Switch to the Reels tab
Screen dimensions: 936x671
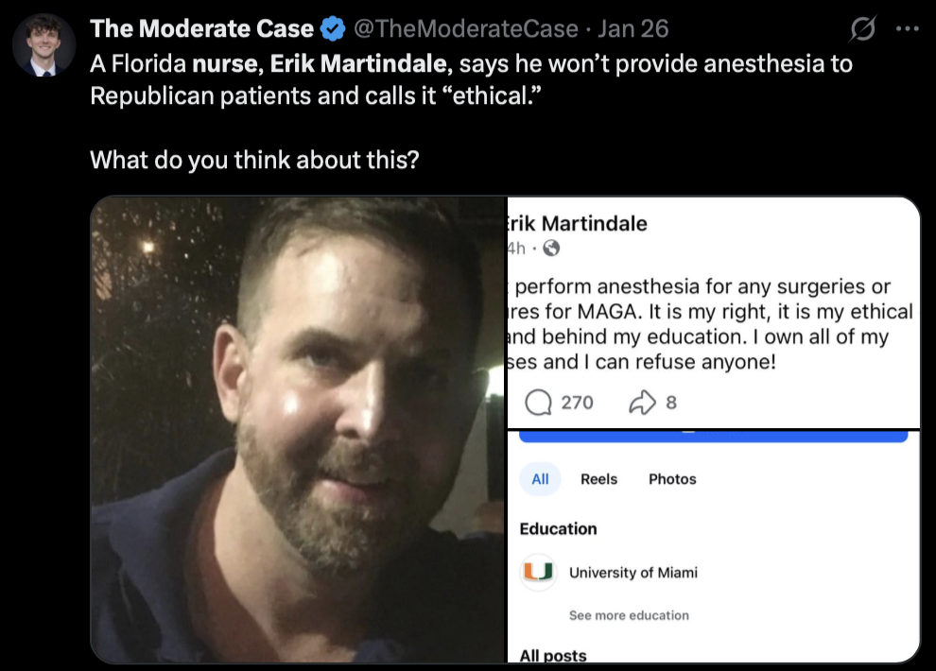pos(598,479)
